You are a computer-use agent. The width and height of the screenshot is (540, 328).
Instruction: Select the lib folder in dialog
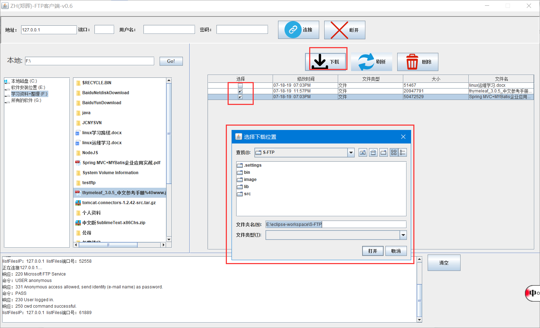tap(243, 187)
